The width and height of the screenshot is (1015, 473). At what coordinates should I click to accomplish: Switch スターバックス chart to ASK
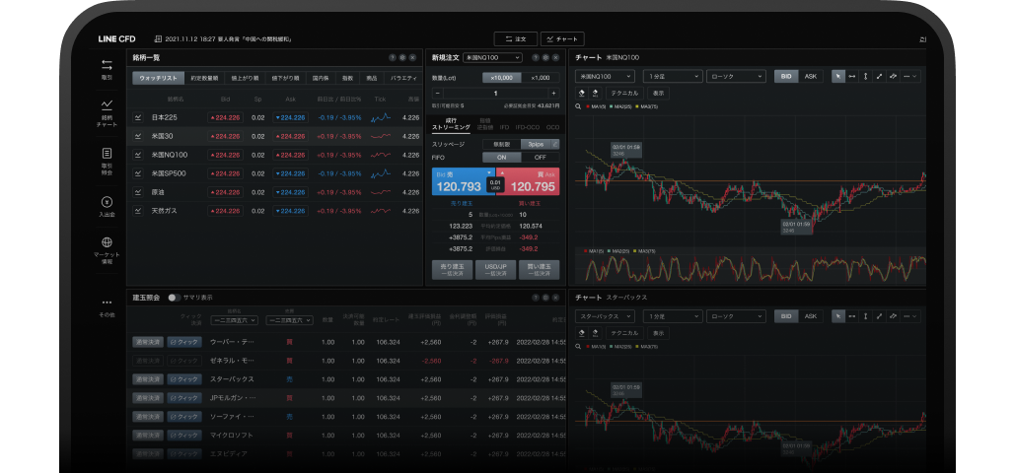click(811, 316)
